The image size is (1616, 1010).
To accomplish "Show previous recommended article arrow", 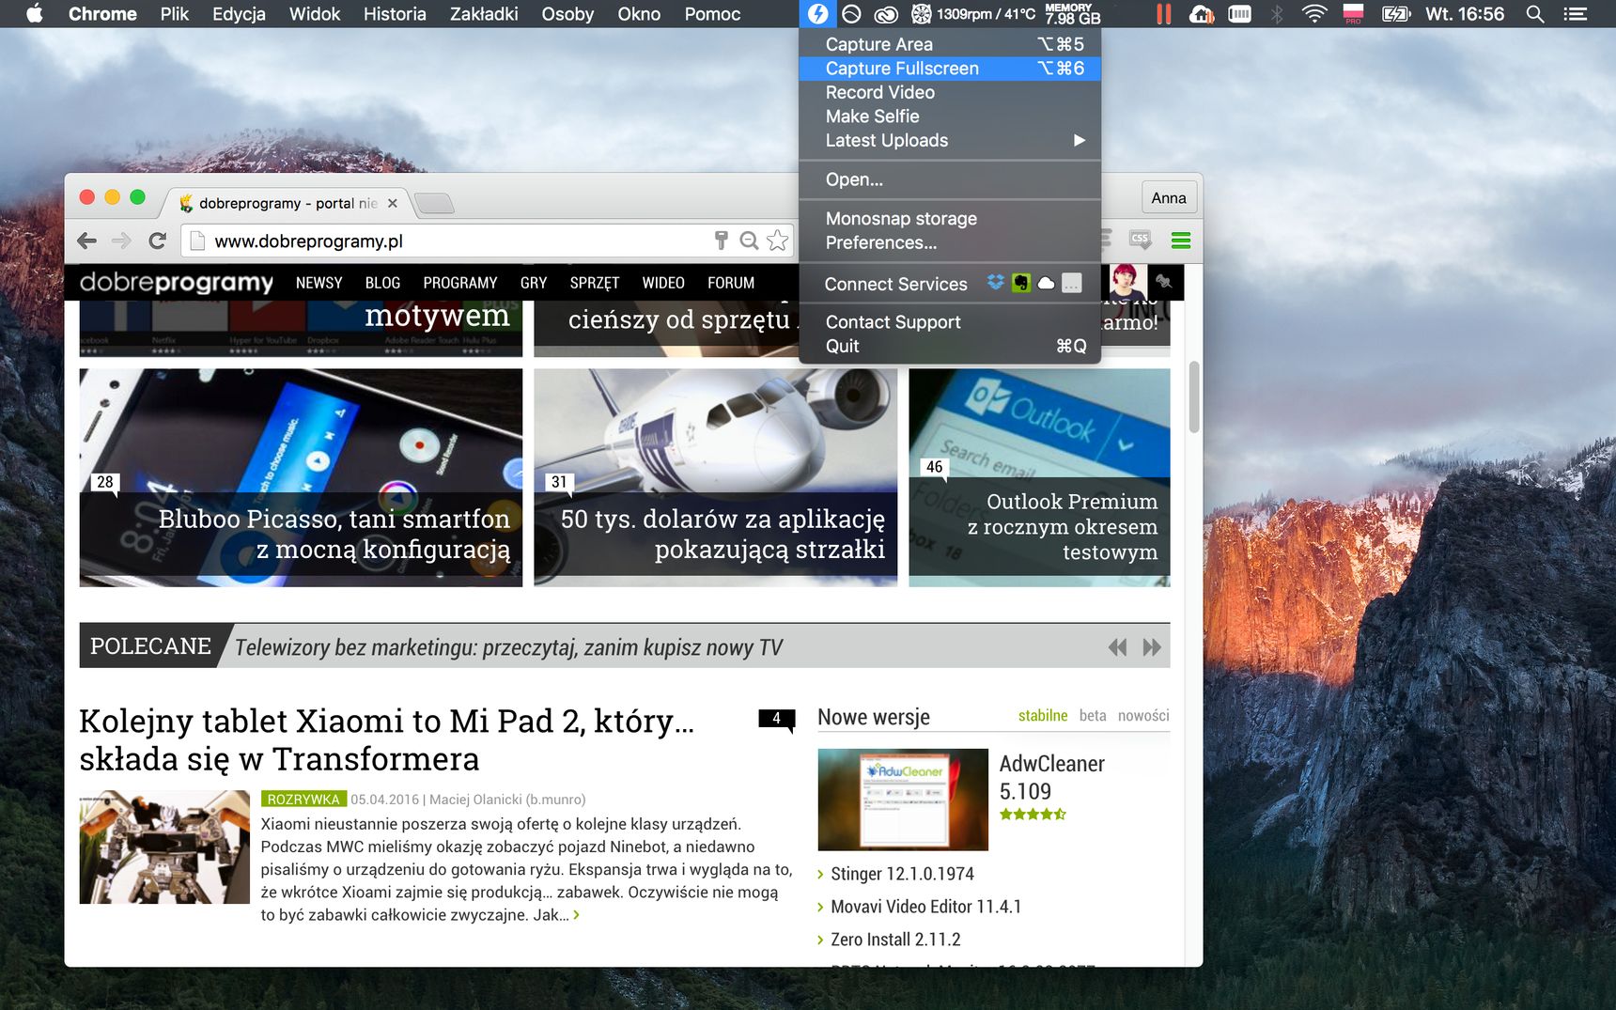I will point(1117,647).
